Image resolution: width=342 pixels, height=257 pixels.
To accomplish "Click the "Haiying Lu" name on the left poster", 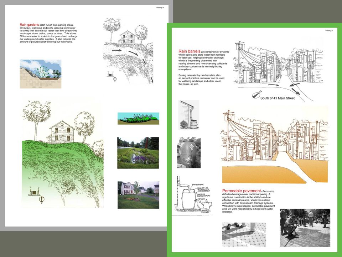I will pyautogui.click(x=160, y=7).
